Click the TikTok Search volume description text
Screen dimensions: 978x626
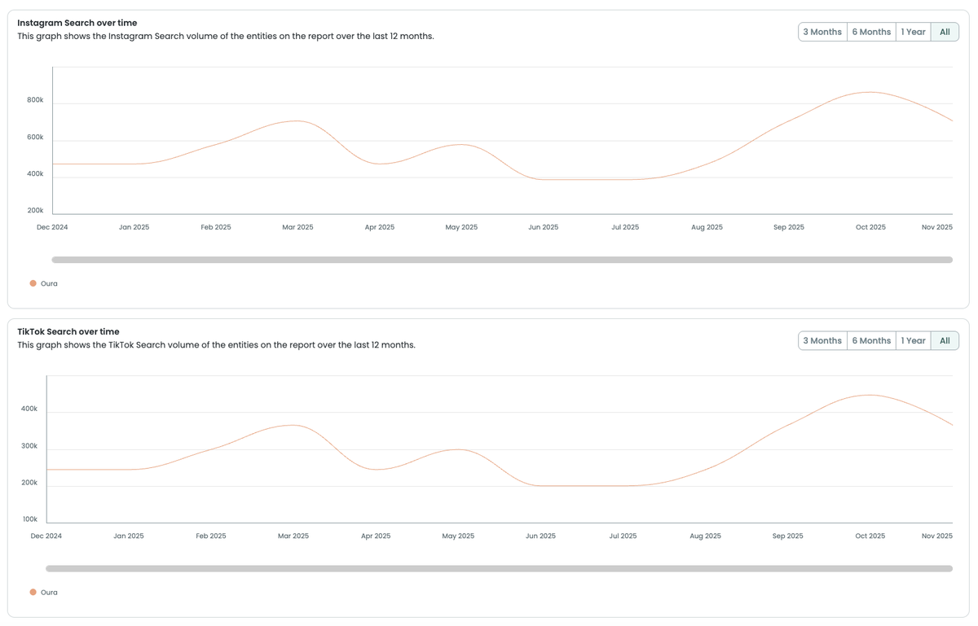point(217,344)
